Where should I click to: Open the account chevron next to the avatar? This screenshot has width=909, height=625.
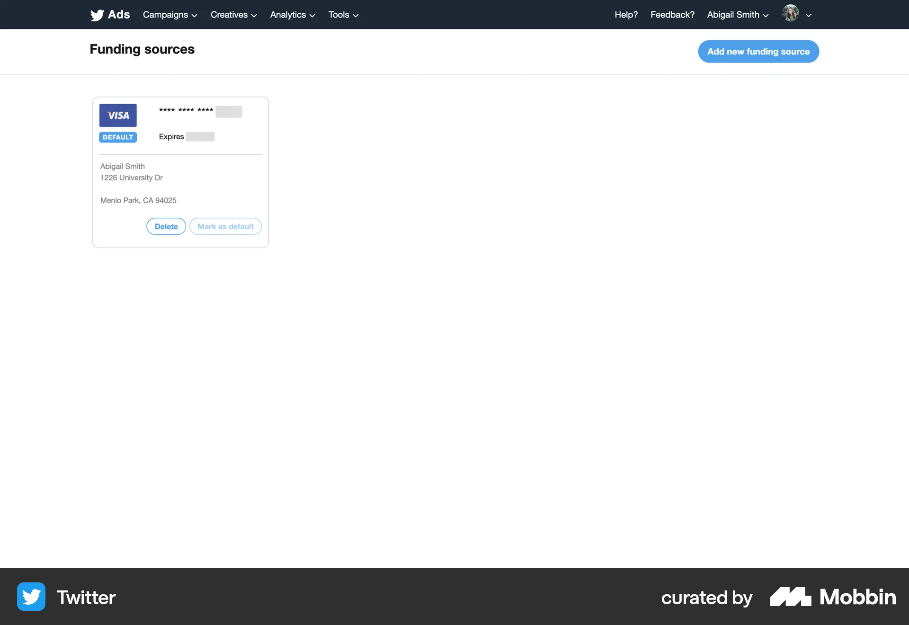tap(809, 15)
